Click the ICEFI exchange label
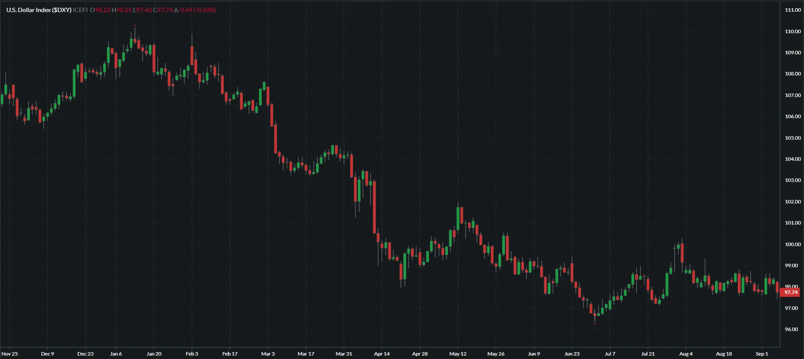 pos(81,10)
